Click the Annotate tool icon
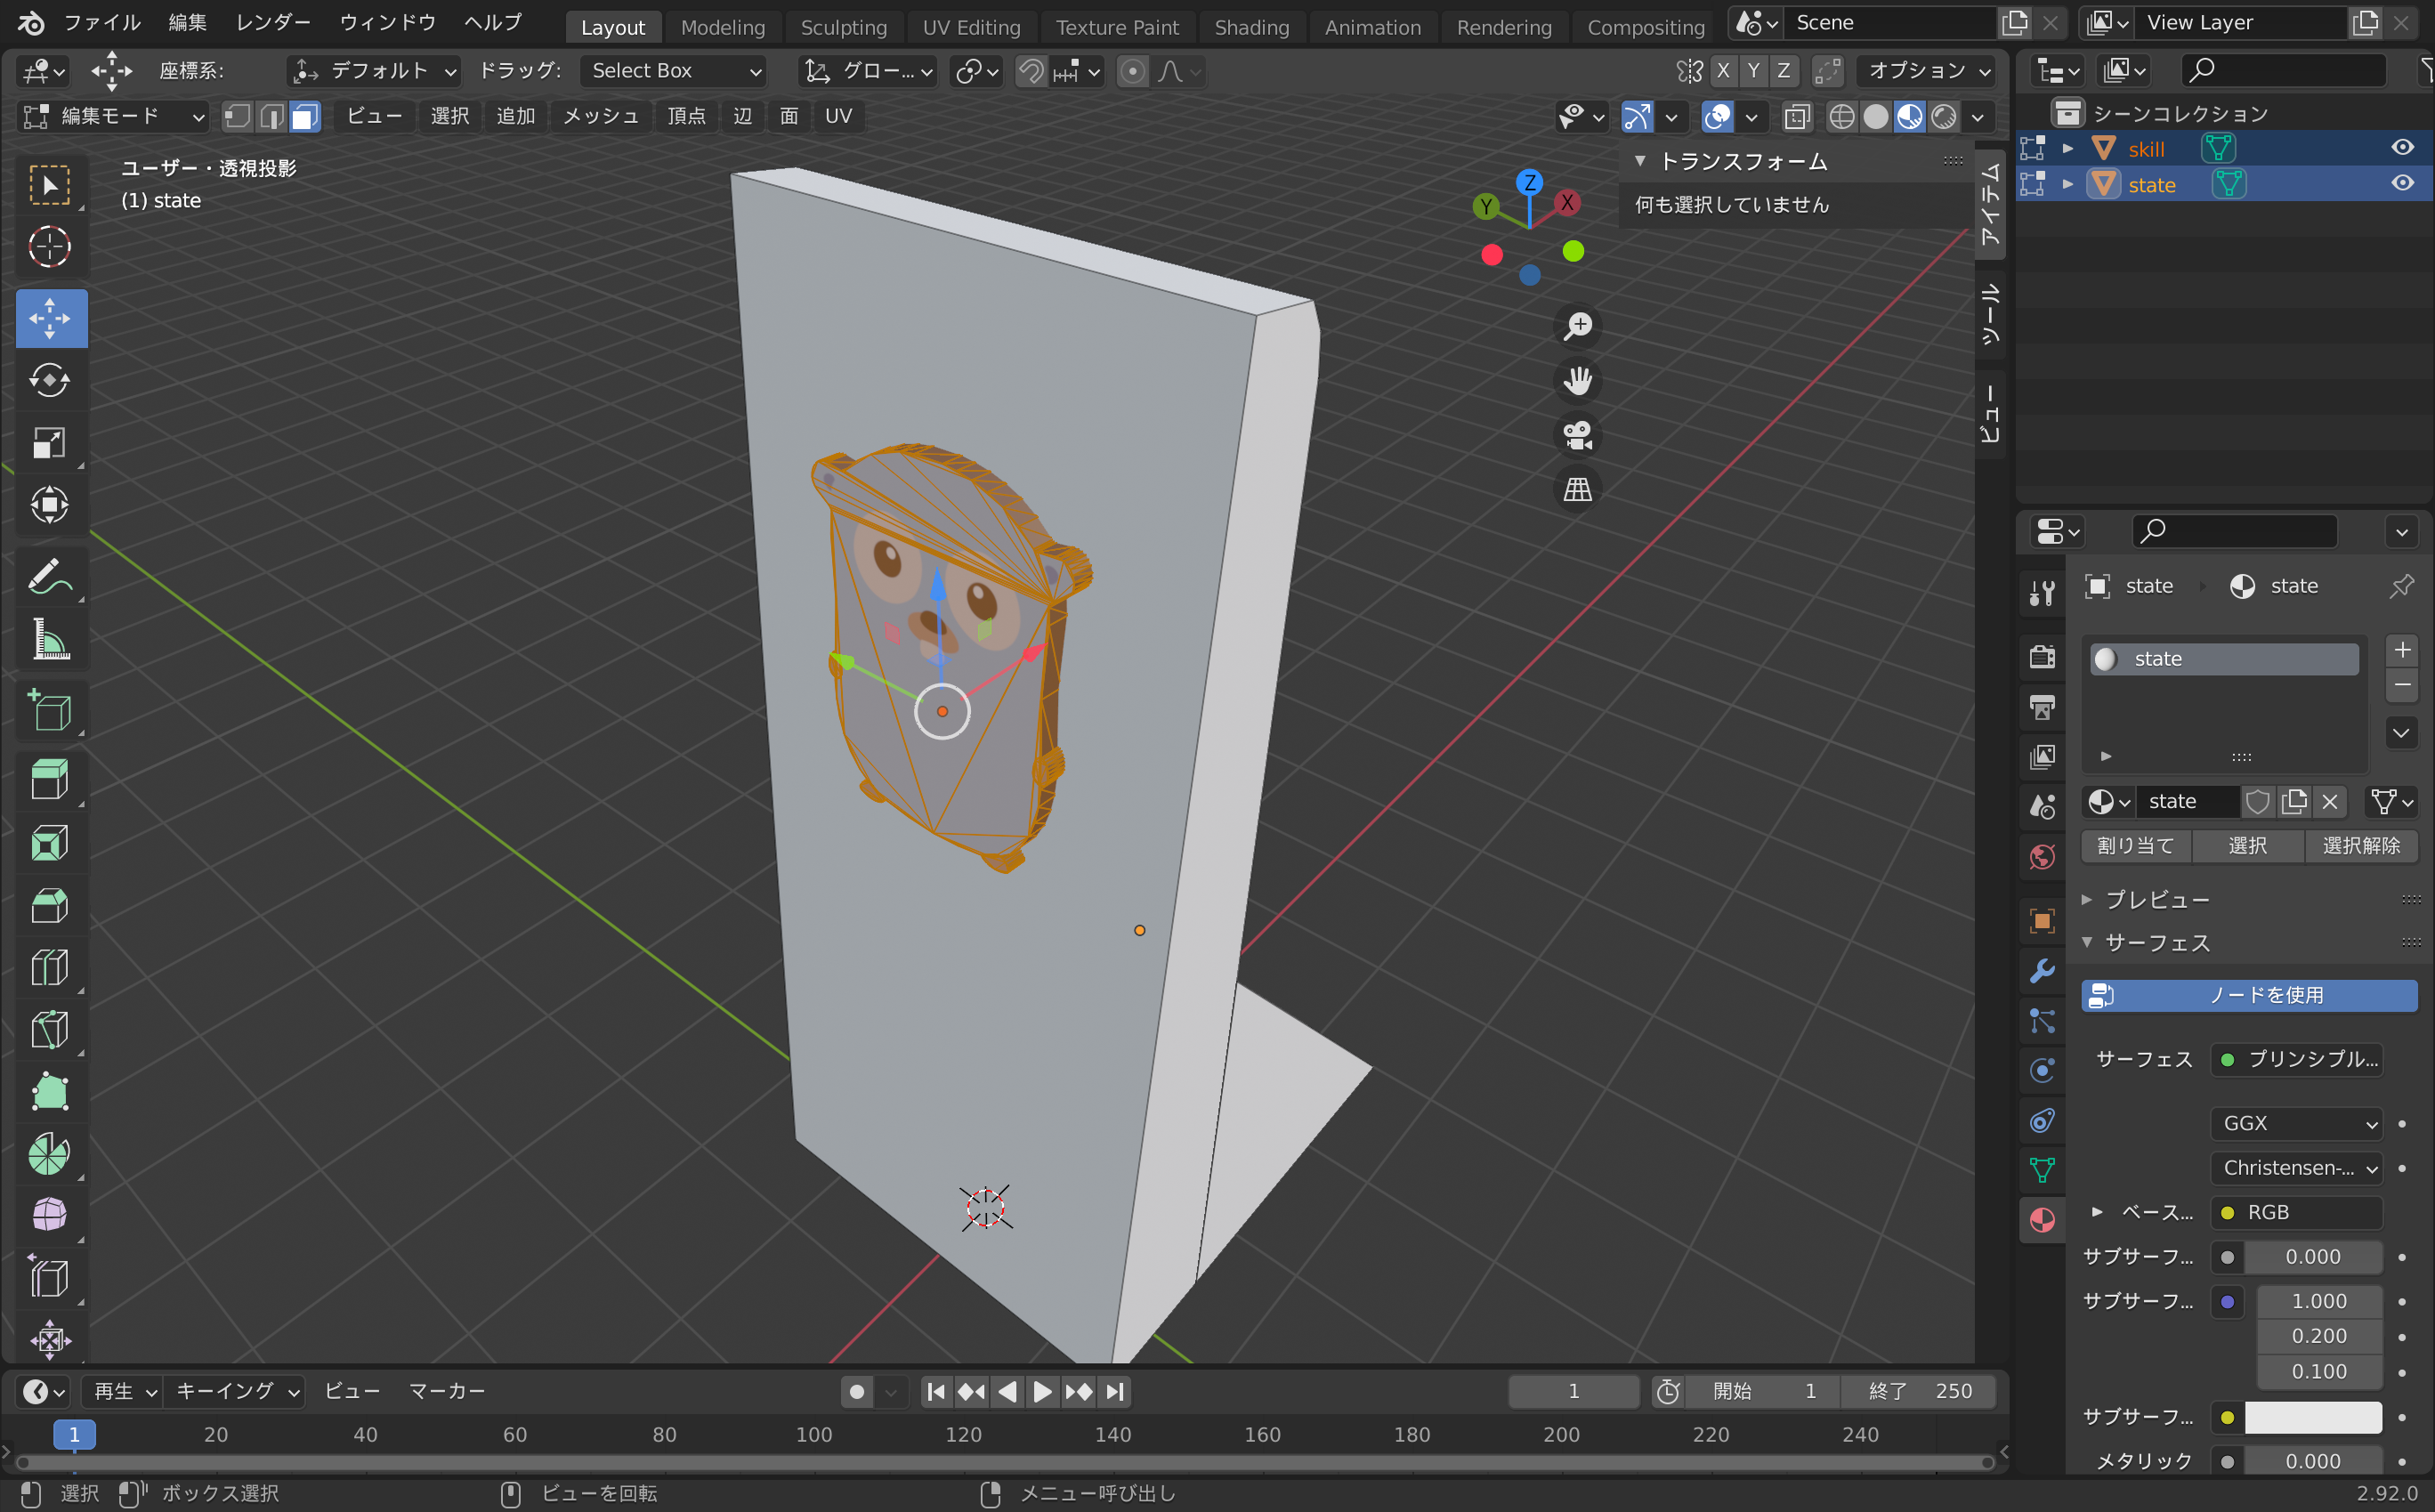The width and height of the screenshot is (2435, 1512). (47, 575)
